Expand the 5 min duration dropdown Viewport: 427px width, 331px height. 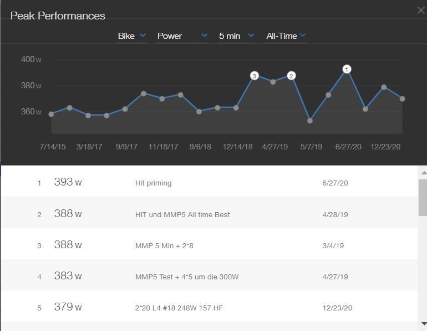(236, 36)
